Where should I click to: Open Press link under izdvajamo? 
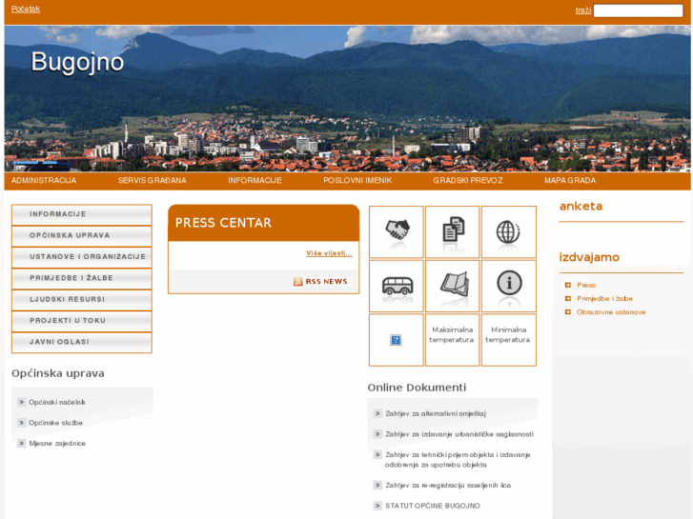(586, 285)
